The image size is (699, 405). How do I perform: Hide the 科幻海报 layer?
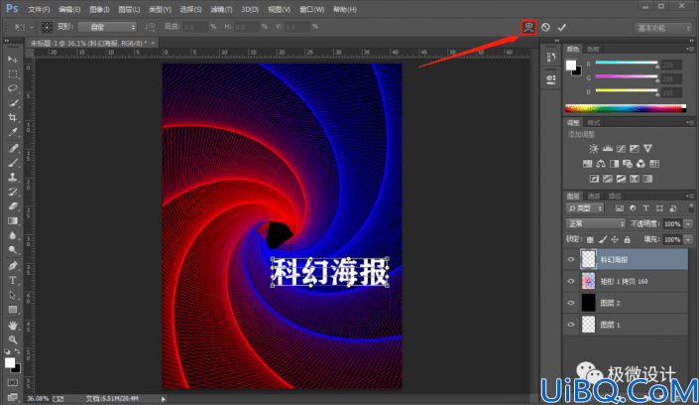pos(571,259)
